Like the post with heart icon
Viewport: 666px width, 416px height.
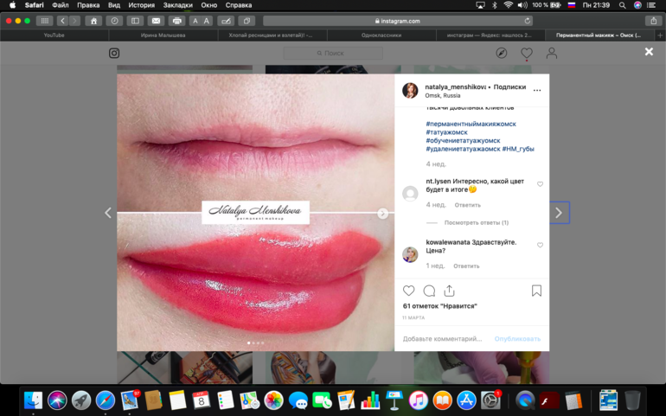pyautogui.click(x=409, y=291)
